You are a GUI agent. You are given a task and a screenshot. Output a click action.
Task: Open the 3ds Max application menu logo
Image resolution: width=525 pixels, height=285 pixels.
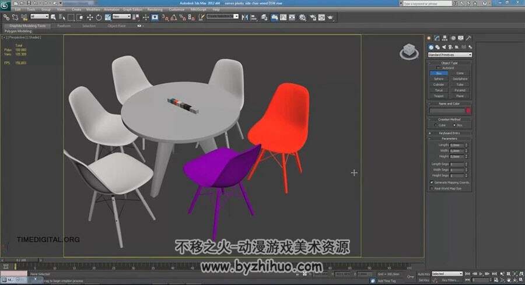click(x=5, y=5)
